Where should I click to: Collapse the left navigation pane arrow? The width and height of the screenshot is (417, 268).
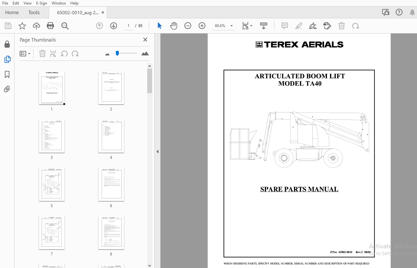pyautogui.click(x=158, y=151)
